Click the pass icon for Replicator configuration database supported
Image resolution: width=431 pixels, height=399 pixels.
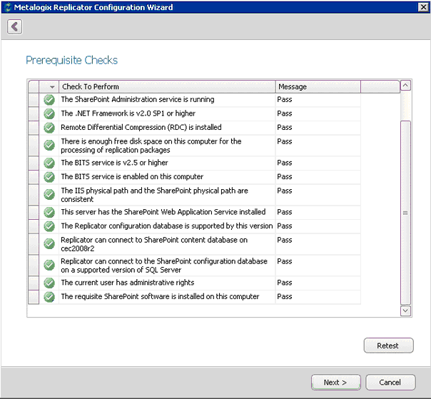point(49,226)
